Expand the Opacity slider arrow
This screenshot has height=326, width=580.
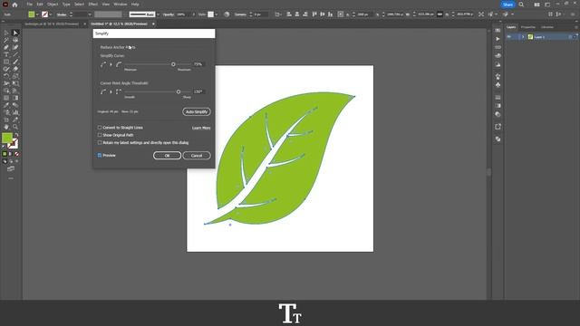(193, 14)
